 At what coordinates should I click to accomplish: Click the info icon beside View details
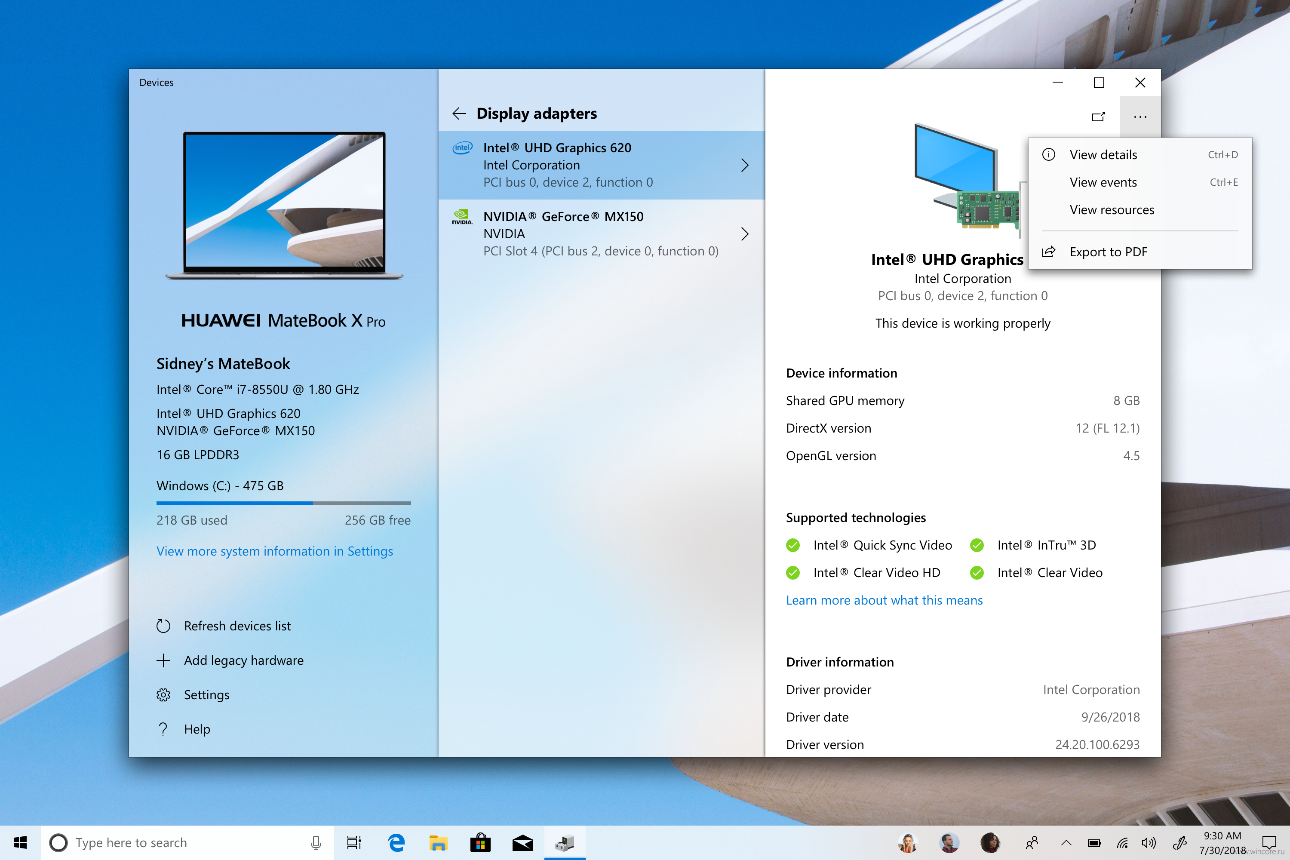click(1049, 155)
